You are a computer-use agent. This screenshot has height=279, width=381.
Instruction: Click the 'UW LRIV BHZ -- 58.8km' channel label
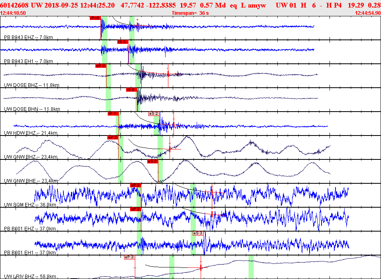pos(30,276)
